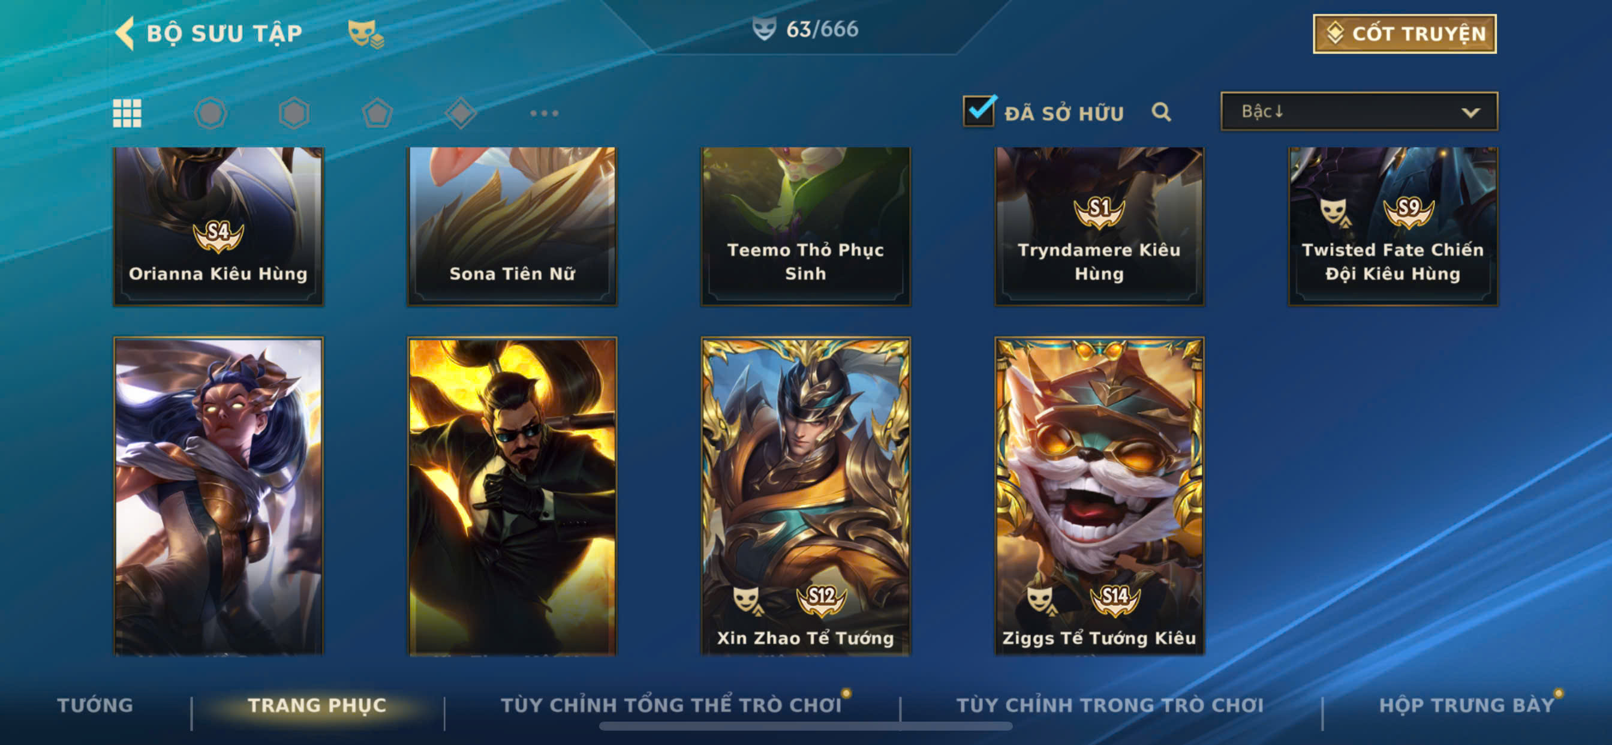Filter by the sharp hexagon rarity icon
This screenshot has width=1612, height=745.
294,113
